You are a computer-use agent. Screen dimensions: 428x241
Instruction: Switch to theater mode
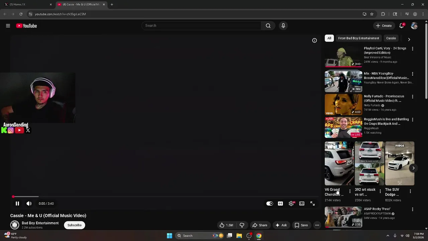click(x=302, y=204)
